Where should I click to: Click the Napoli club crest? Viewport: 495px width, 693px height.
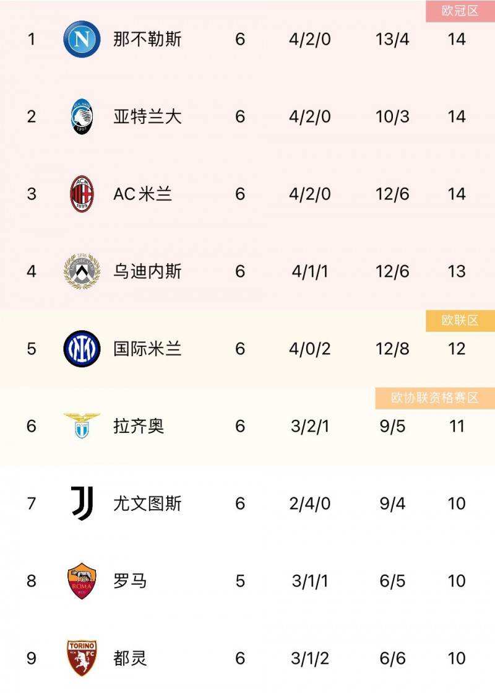[82, 38]
